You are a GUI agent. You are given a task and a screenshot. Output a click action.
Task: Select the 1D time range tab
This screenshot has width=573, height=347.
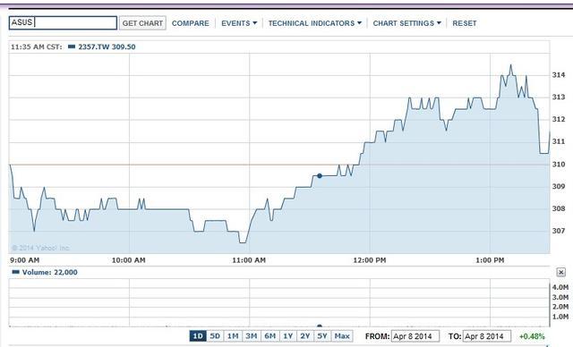click(198, 336)
